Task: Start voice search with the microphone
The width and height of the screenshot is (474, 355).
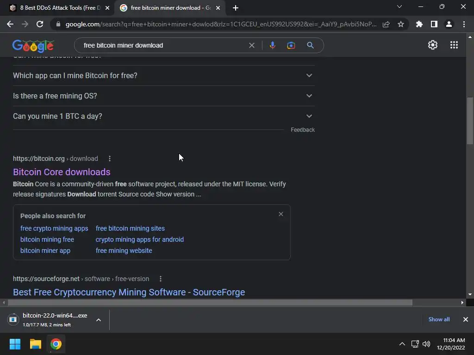Action: click(272, 45)
